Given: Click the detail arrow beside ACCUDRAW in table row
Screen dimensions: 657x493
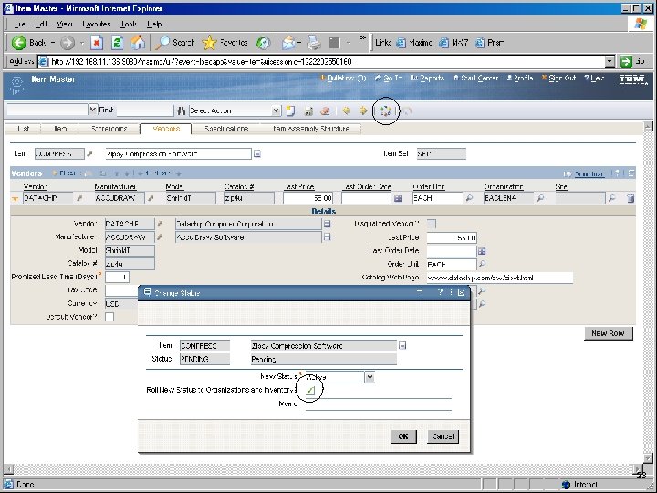Looking at the screenshot, I should pyautogui.click(x=151, y=198).
